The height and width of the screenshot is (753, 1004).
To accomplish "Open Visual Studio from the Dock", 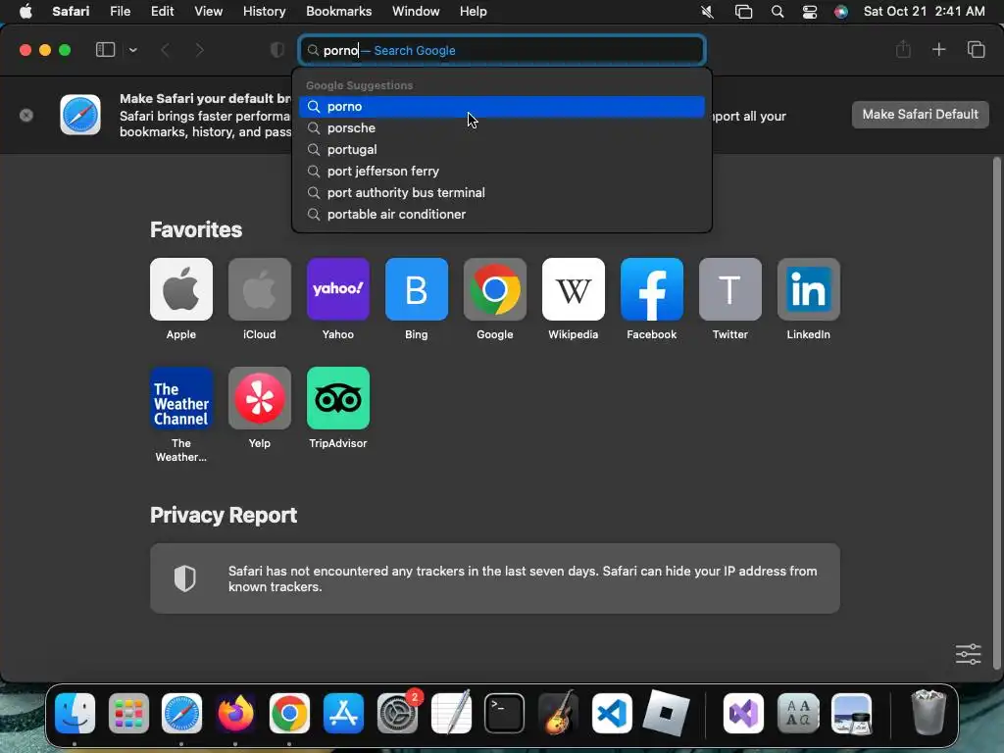I will click(743, 713).
